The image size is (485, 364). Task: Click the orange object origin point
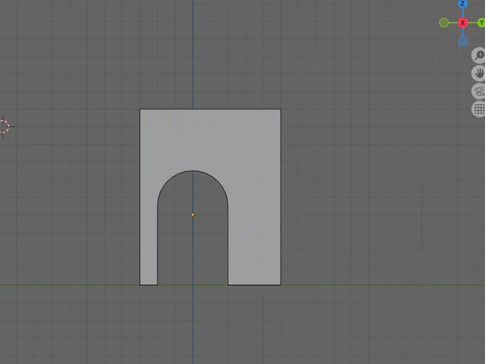pos(193,214)
